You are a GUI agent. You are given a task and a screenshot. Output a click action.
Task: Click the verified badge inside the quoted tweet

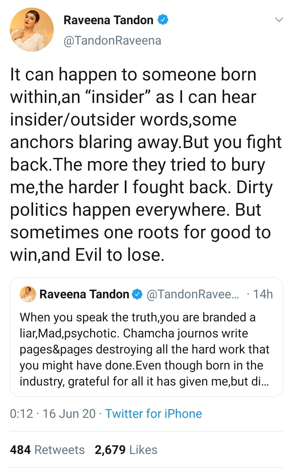137,294
